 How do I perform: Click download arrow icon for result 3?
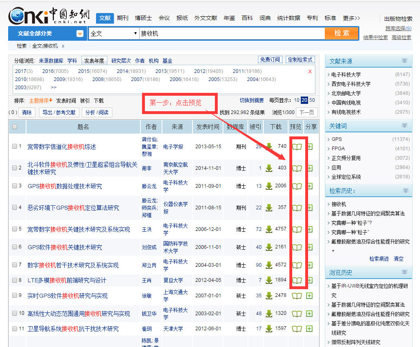(x=269, y=186)
